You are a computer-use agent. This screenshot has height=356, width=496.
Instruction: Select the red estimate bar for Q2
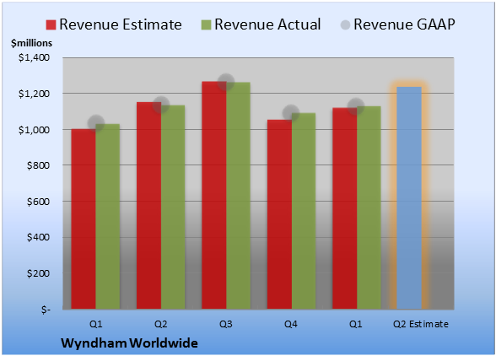point(148,205)
